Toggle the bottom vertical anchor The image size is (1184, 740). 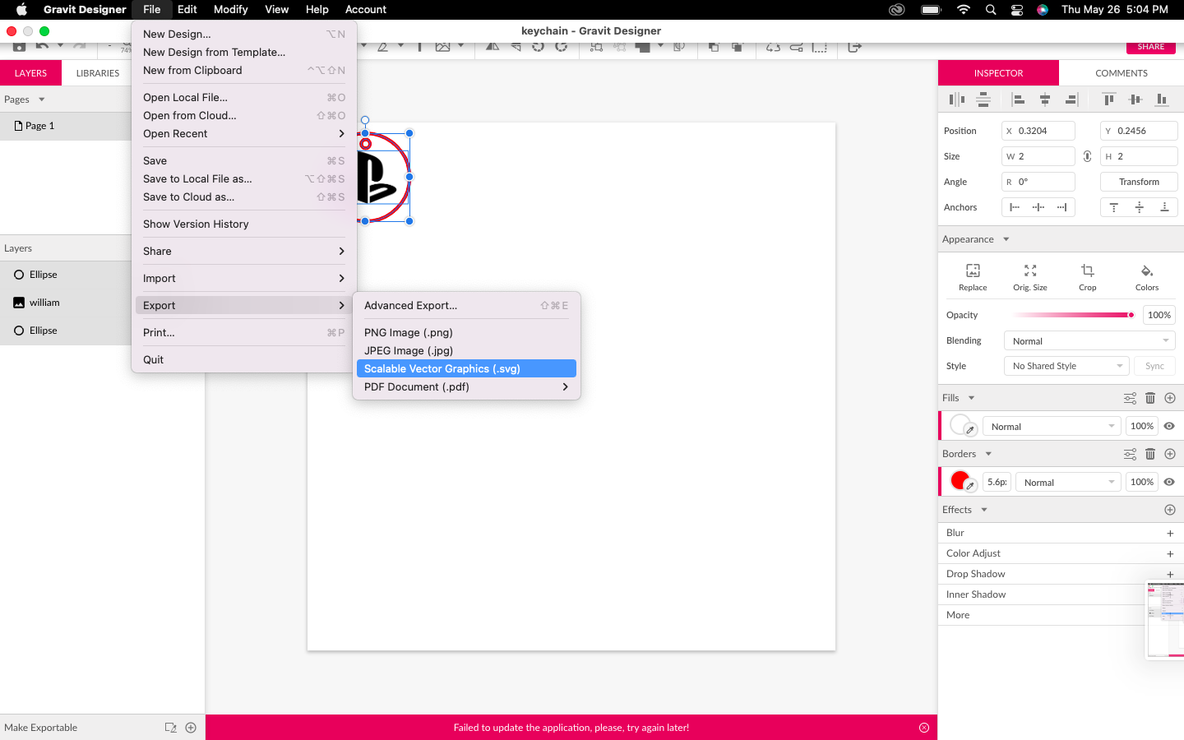(x=1164, y=207)
